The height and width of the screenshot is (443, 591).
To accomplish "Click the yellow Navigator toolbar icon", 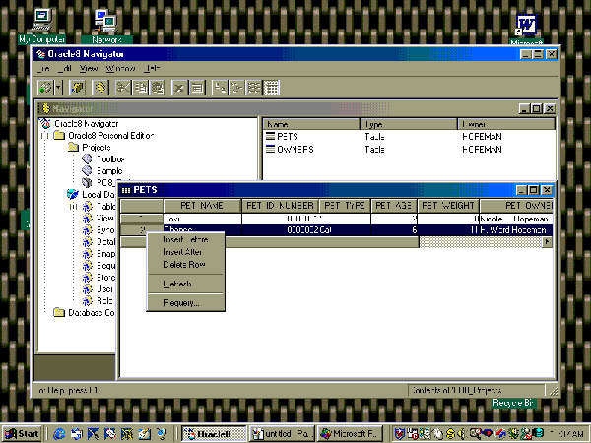I will [x=99, y=88].
